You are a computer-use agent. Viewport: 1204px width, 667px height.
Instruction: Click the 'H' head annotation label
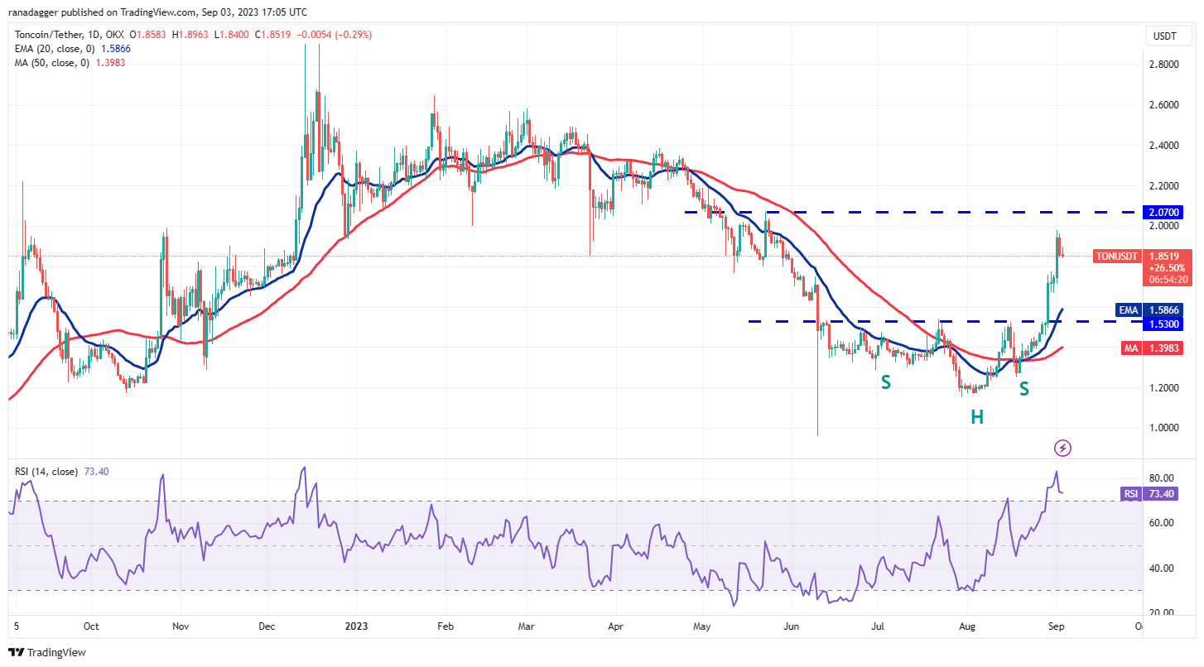[977, 417]
